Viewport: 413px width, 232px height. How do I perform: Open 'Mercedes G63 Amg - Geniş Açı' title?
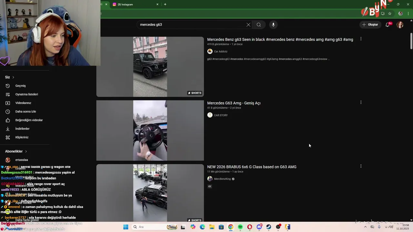(x=234, y=103)
